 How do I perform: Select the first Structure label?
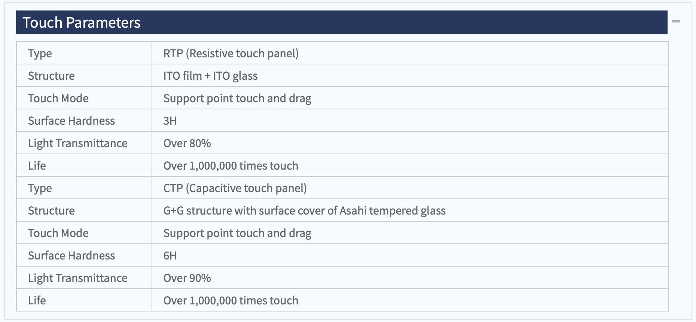tap(51, 76)
